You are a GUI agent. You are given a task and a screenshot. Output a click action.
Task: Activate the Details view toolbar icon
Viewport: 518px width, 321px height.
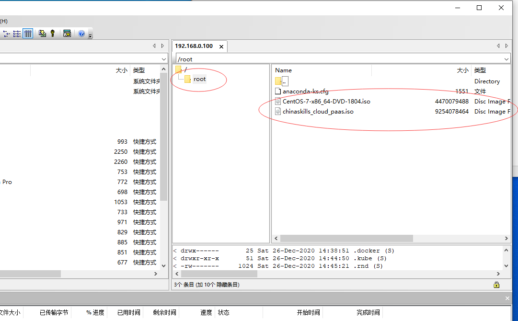[28, 34]
